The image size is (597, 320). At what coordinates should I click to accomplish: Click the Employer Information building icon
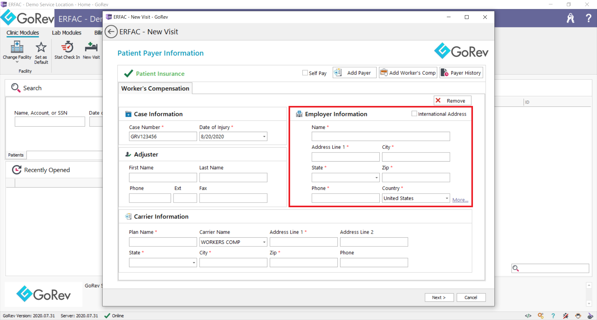point(299,114)
